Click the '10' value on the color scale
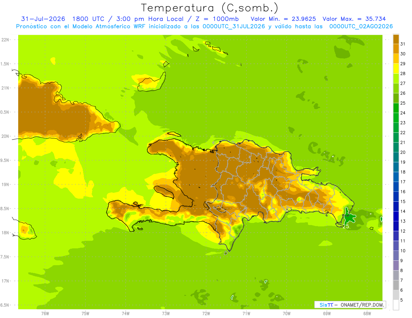This screenshot has height=318, width=412. (x=403, y=251)
